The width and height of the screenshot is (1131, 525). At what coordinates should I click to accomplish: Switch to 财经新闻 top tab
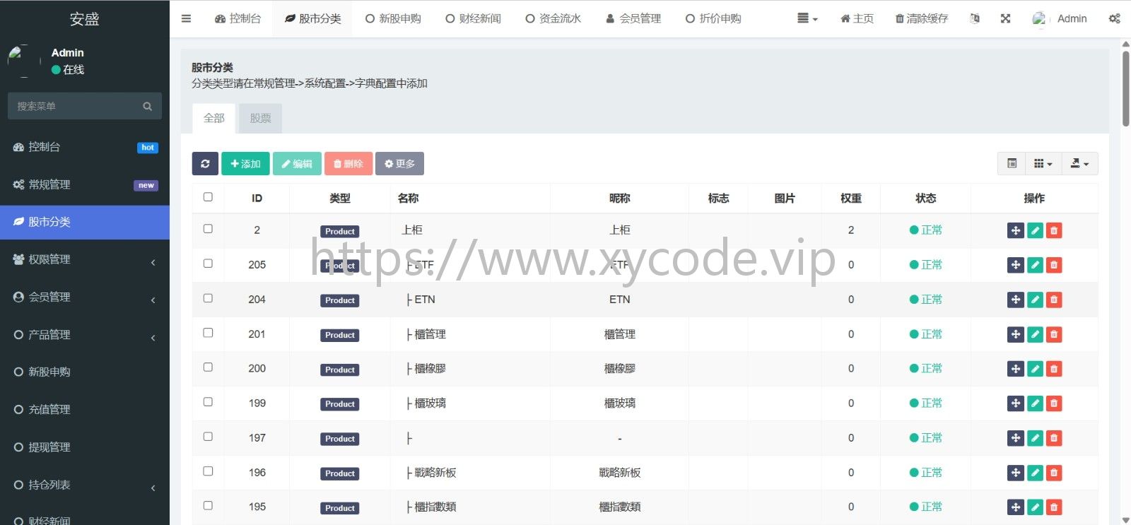point(473,18)
